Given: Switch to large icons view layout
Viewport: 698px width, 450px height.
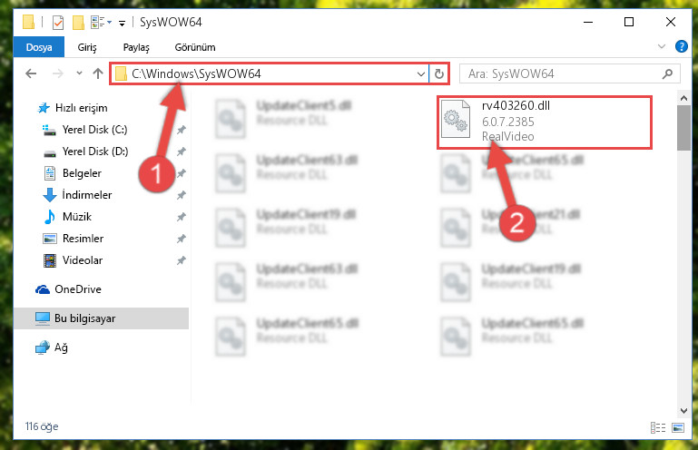Looking at the screenshot, I should tap(678, 427).
